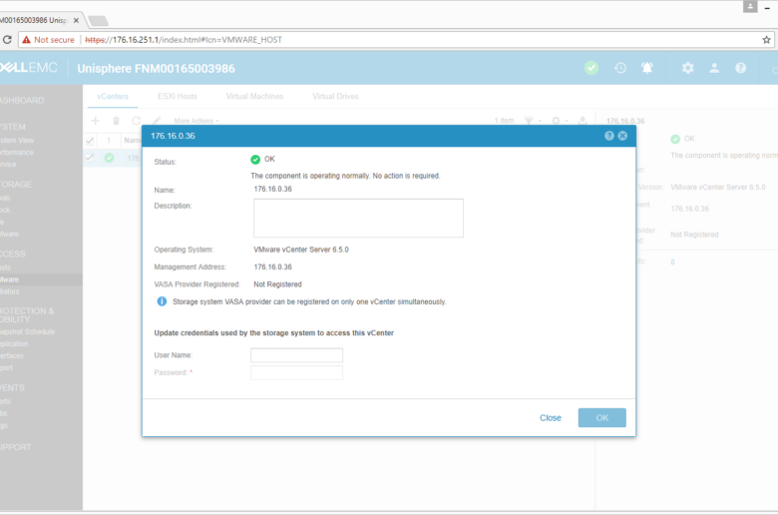The width and height of the screenshot is (778, 515).
Task: Toggle the checkbox of the vCenter row
Action: pos(90,158)
